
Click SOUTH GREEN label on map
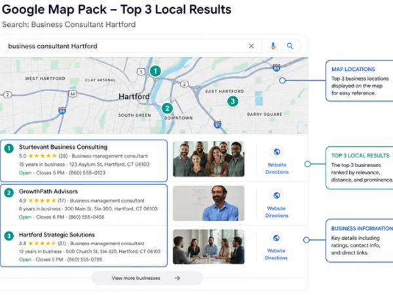(x=134, y=115)
